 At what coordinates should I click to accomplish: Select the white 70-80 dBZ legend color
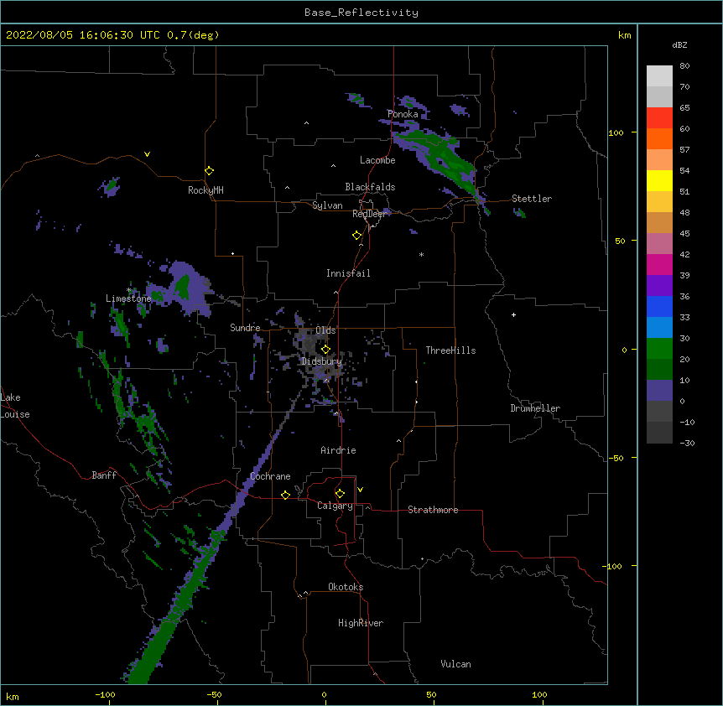pos(659,76)
